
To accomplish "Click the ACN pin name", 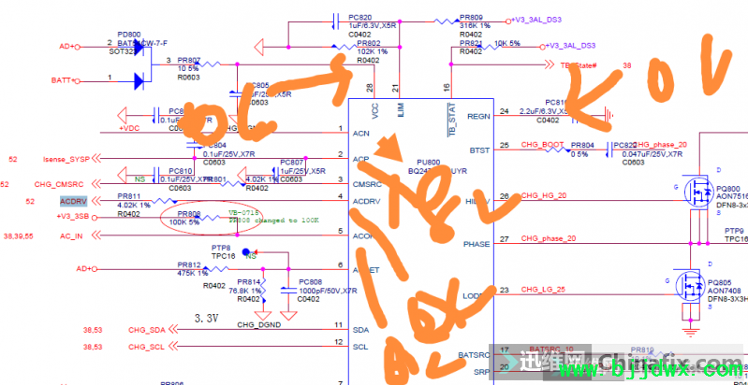I will [360, 134].
